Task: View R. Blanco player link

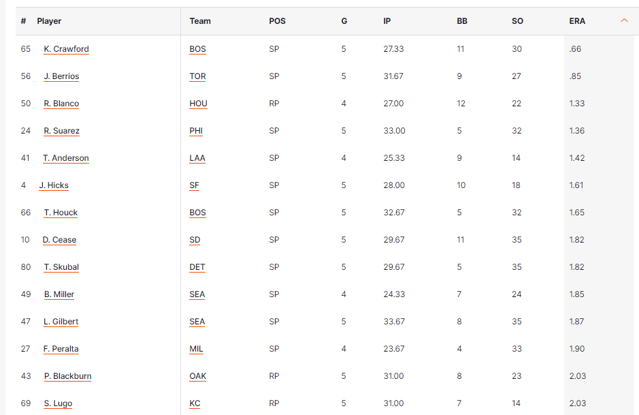Action: click(x=61, y=104)
